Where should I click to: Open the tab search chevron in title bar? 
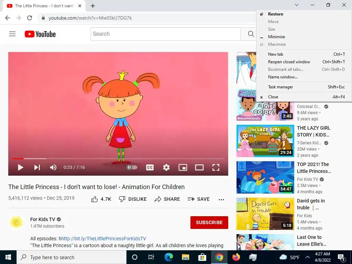296,5
